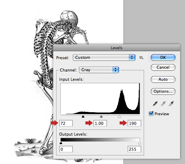185x164 pixels.
Task: Open the Preset dropdown showing Custom
Action: [104, 57]
